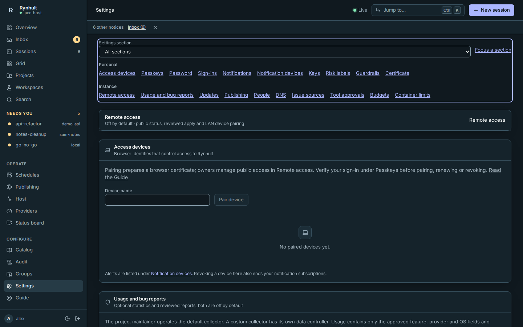Viewport: 523px width, 327px height.
Task: Open Workspaces in the sidebar
Action: click(x=43, y=88)
